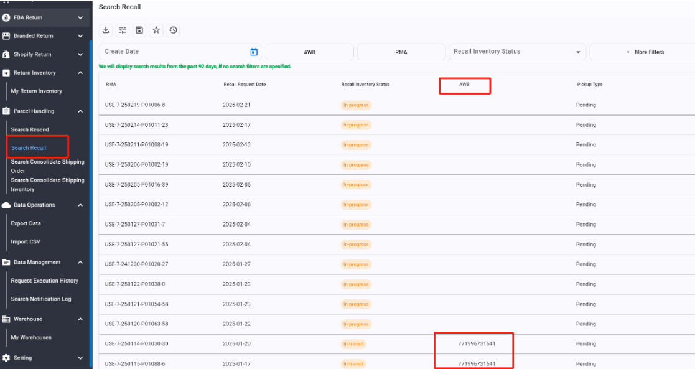
Task: Click the Amazon FBA Return icon
Action: pos(6,17)
